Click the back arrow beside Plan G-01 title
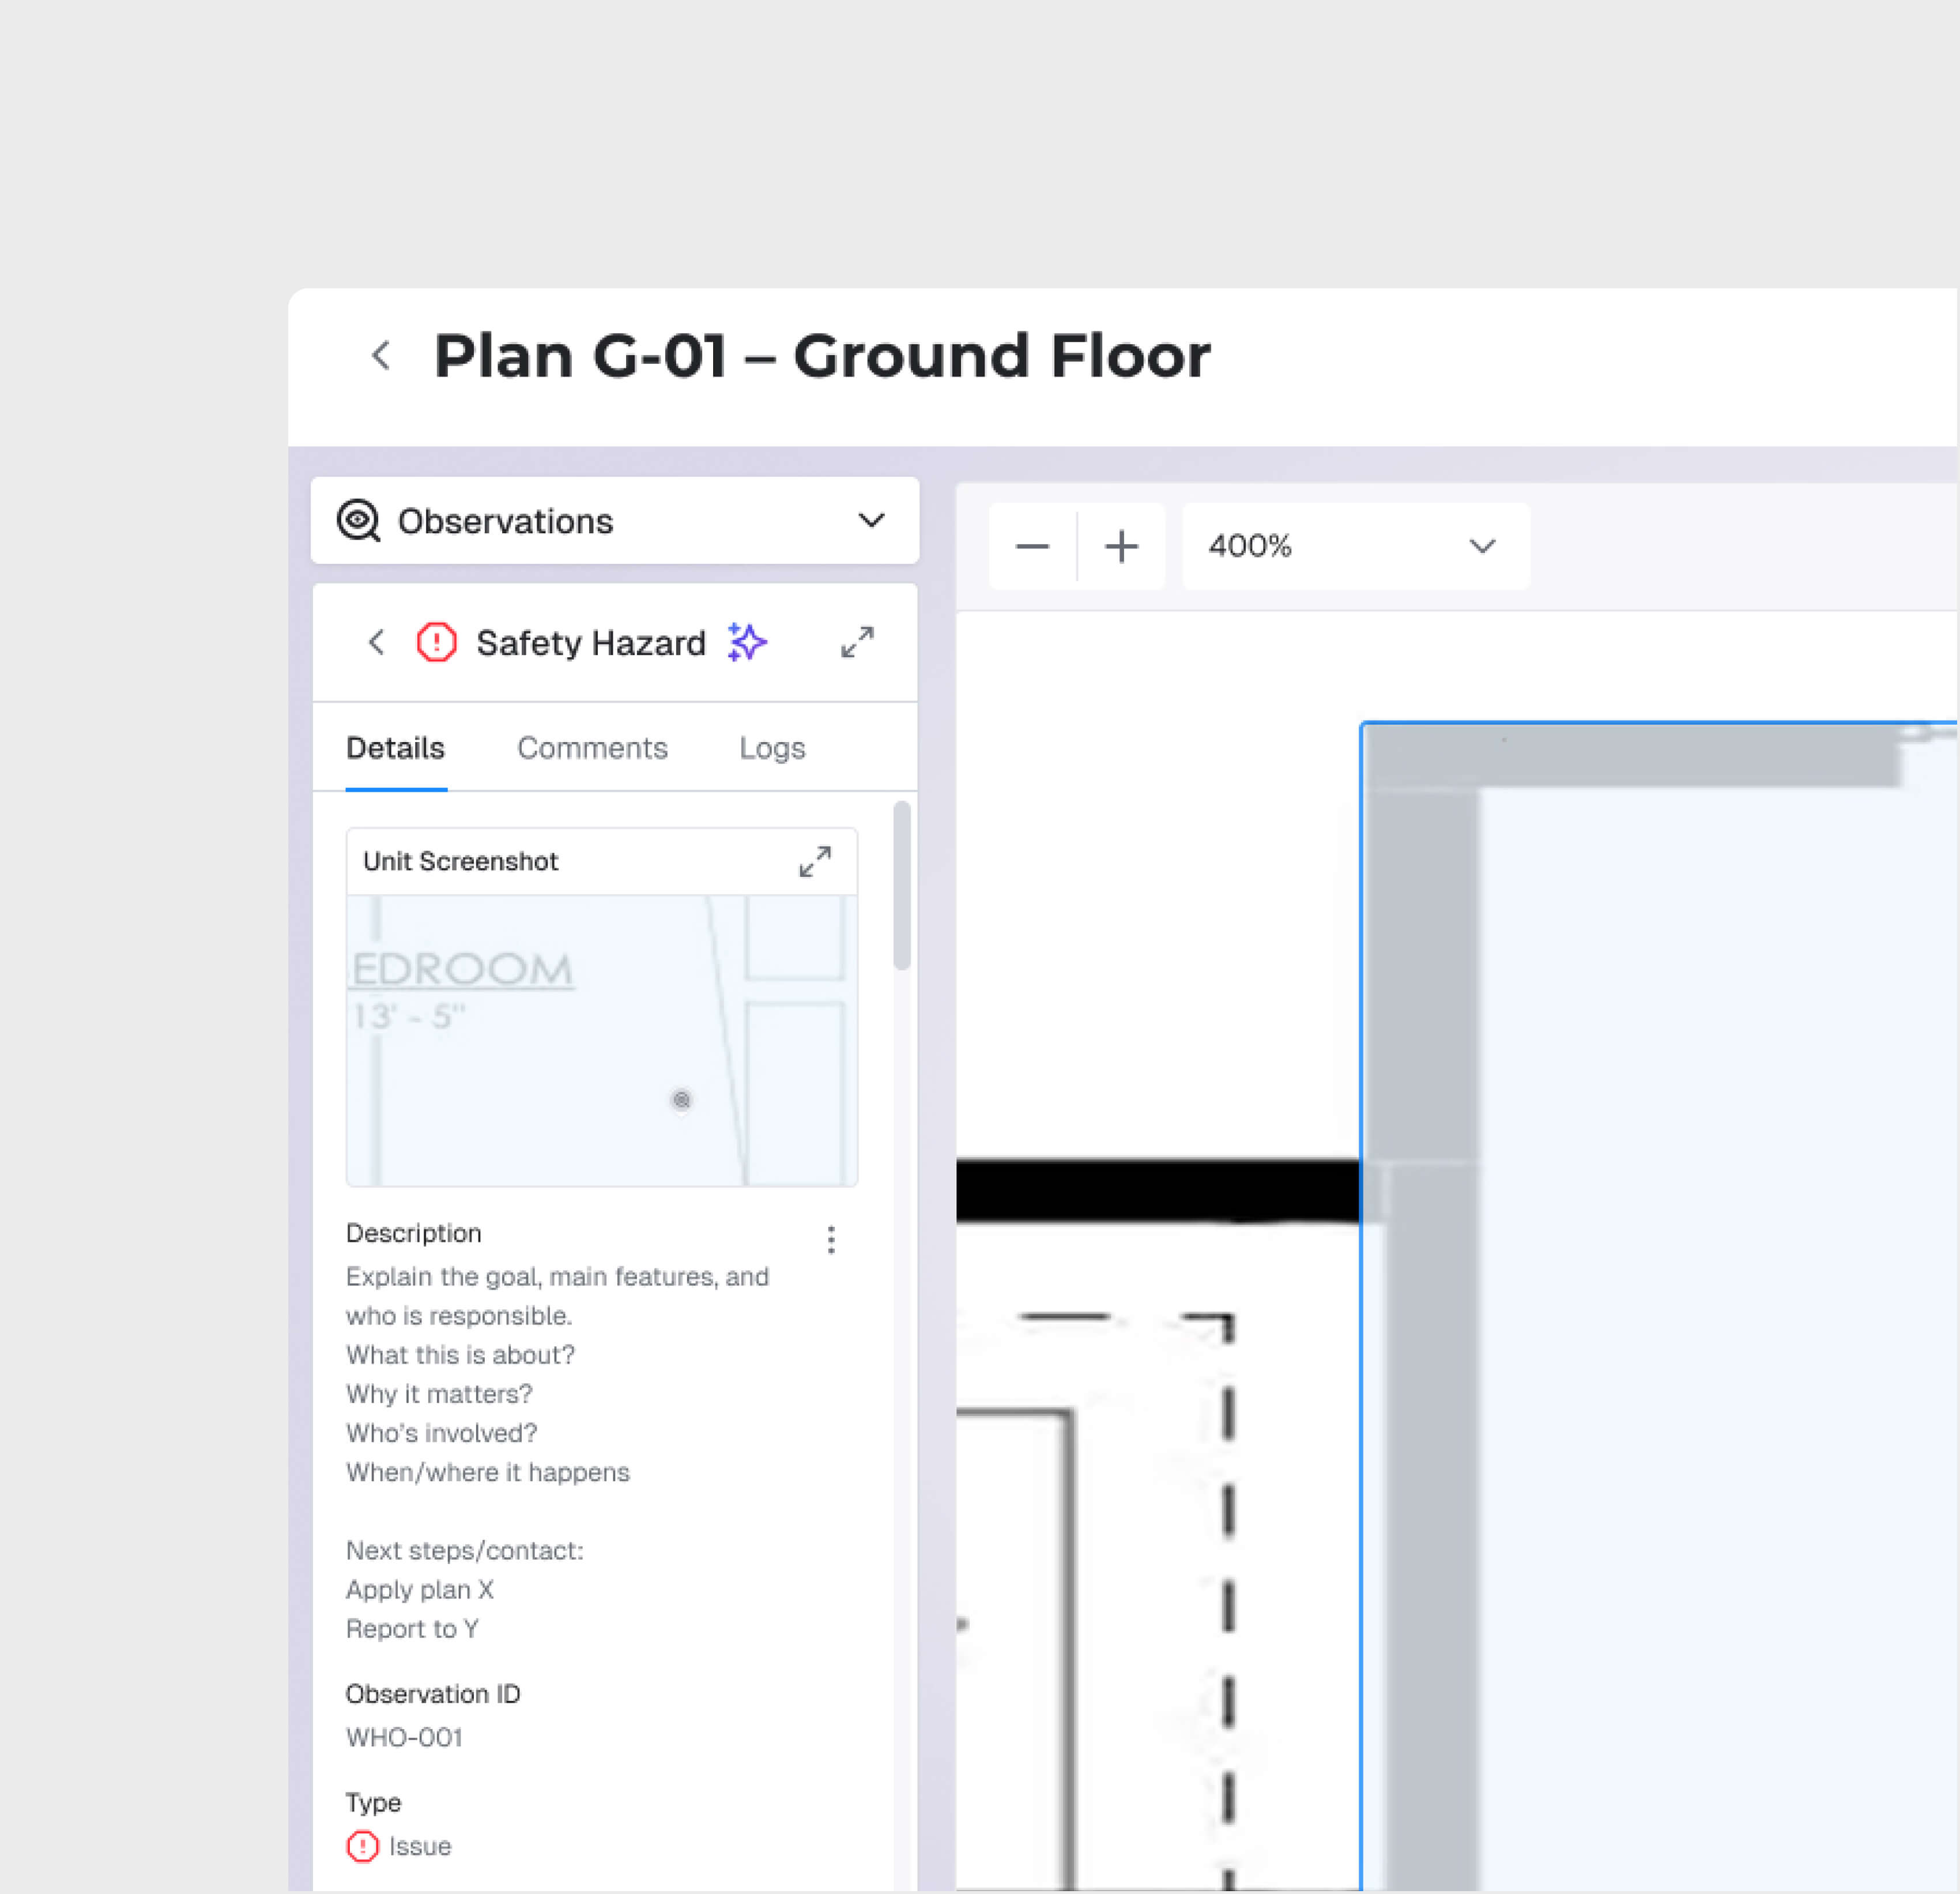1960x1894 pixels. [x=380, y=356]
